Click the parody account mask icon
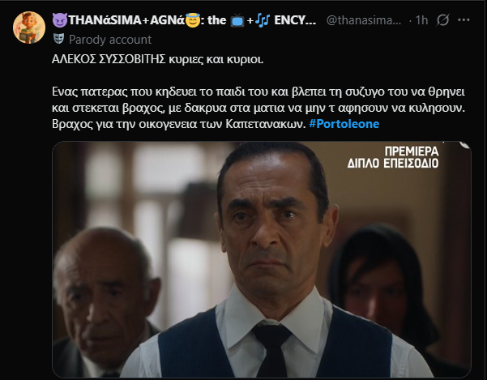 tap(58, 39)
